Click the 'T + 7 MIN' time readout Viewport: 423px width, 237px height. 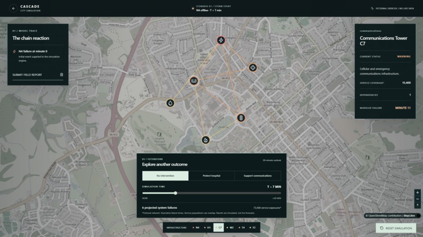pyautogui.click(x=274, y=187)
